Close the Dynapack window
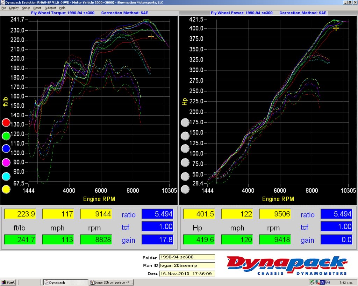Image resolution: width=358 pixels, height=286 pixels. pos(355,2)
